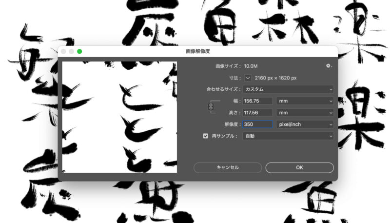Screen dimensions: 390x223
Task: Open the 寸法 unit dropdown arrow
Action: pyautogui.click(x=248, y=78)
